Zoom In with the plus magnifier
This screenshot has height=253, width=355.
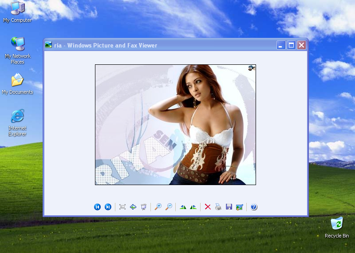(158, 207)
